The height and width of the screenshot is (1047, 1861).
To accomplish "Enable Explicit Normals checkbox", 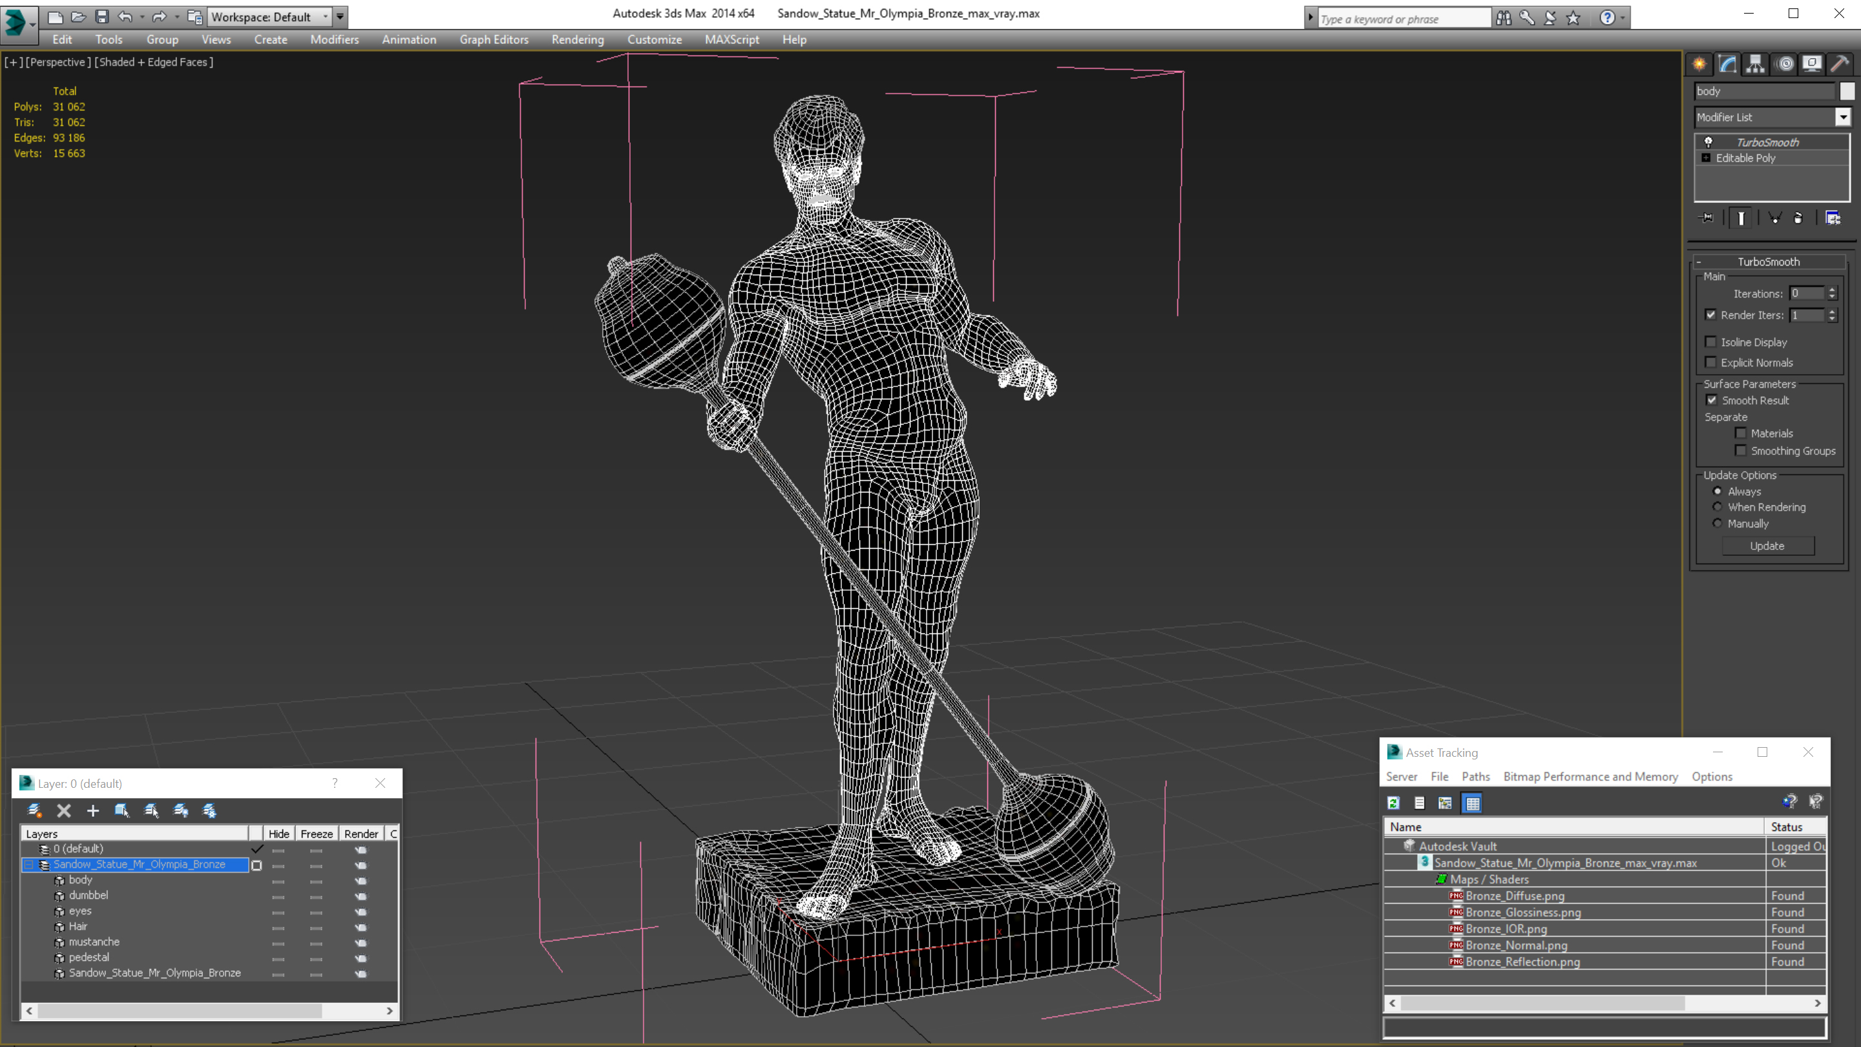I will tap(1710, 362).
